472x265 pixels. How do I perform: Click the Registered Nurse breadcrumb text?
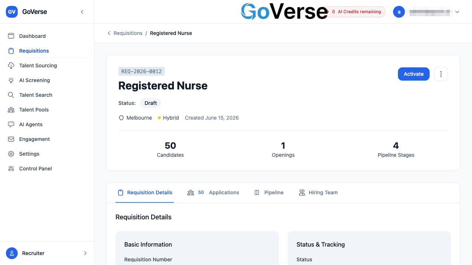coord(171,33)
